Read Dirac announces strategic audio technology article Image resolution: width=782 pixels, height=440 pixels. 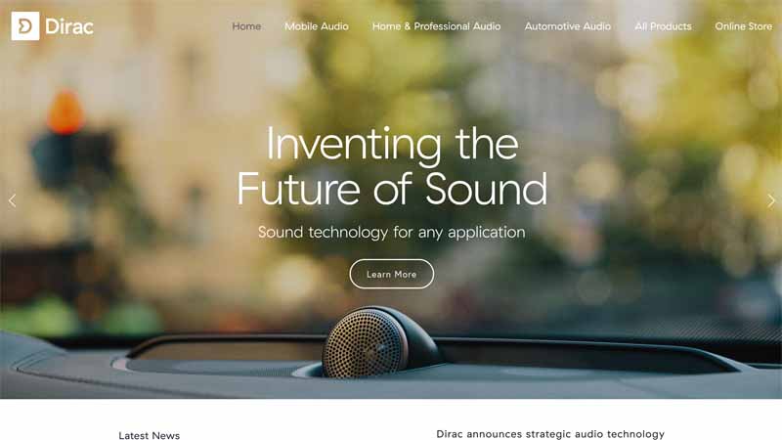pyautogui.click(x=550, y=434)
